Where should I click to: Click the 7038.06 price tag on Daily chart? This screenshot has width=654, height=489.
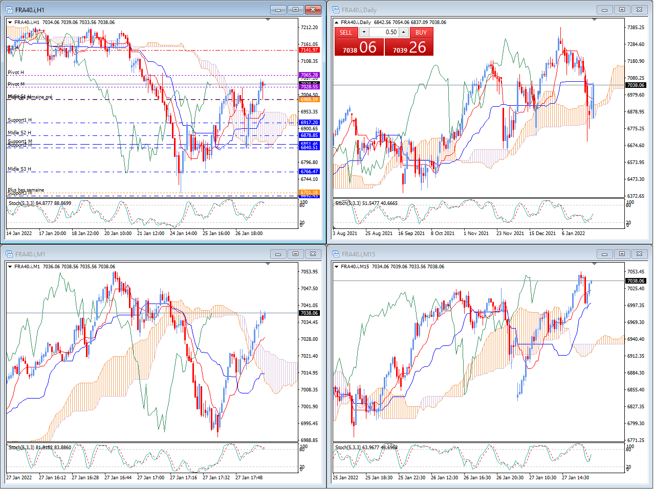pyautogui.click(x=636, y=85)
